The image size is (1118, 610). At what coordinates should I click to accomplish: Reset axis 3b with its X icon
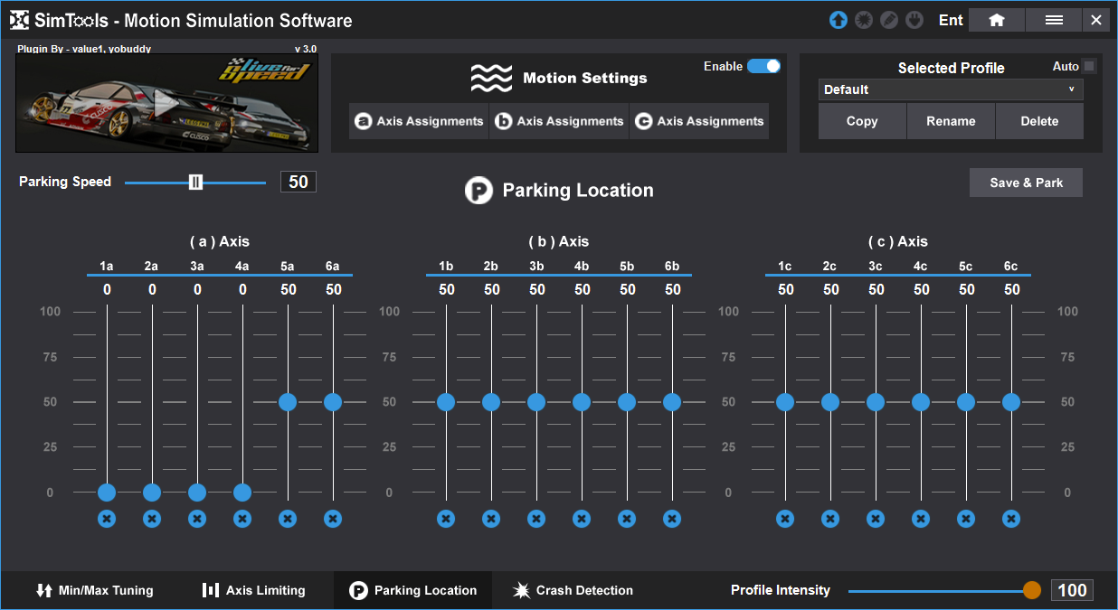tap(536, 519)
